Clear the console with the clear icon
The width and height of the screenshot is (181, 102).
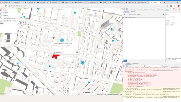127,66
